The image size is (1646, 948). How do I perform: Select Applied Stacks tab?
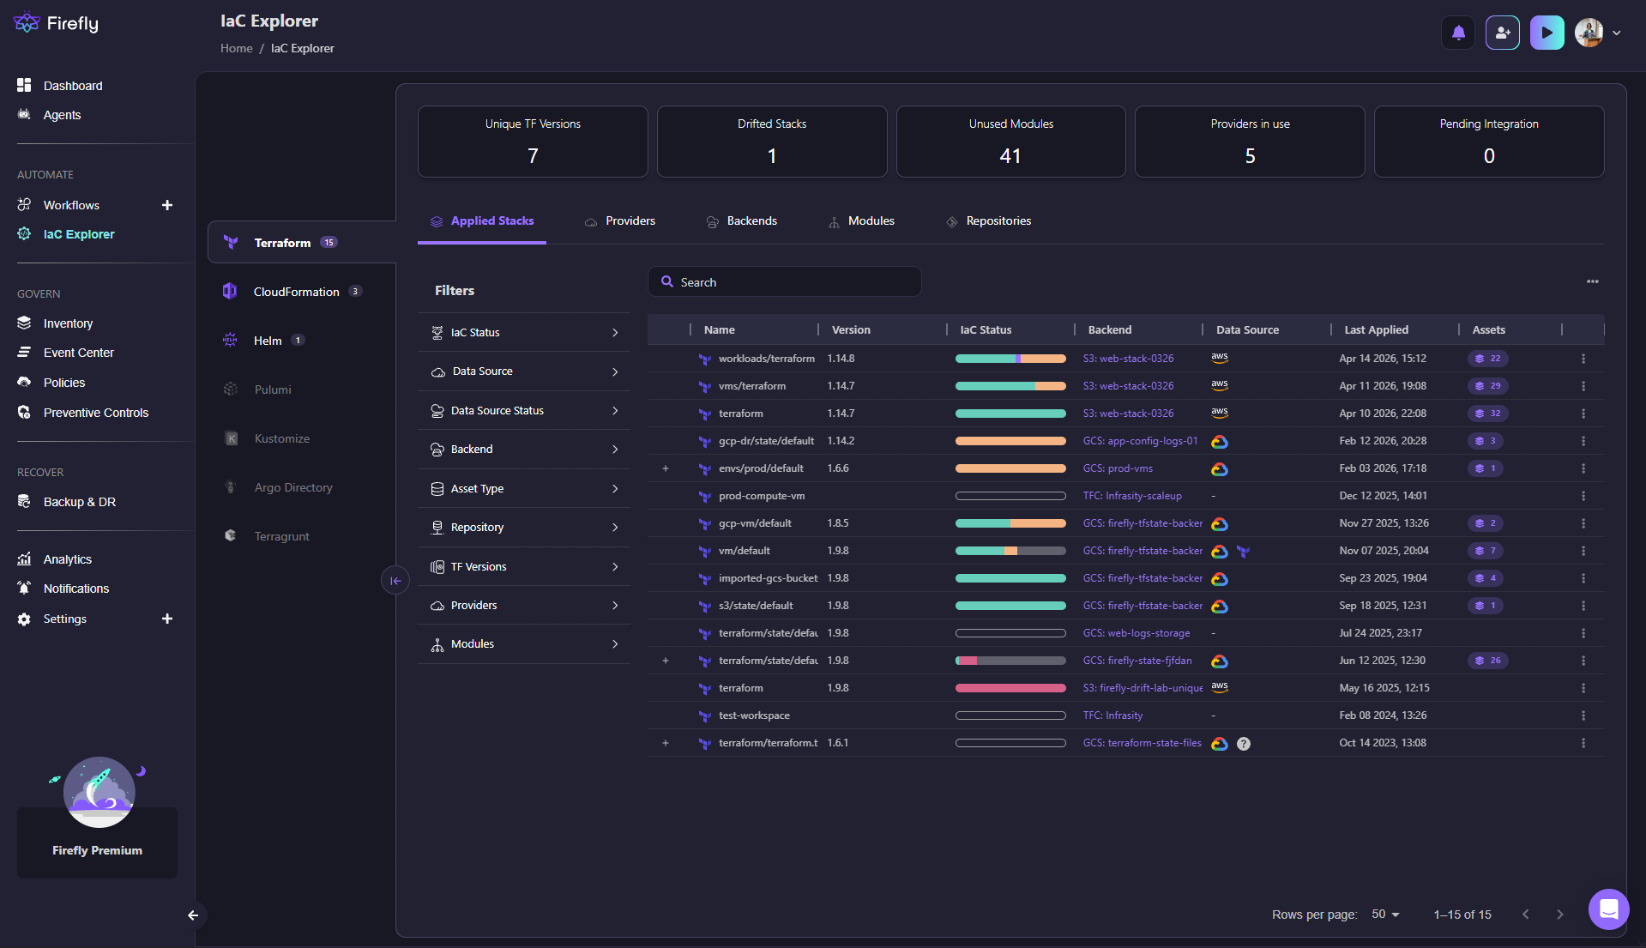(481, 221)
